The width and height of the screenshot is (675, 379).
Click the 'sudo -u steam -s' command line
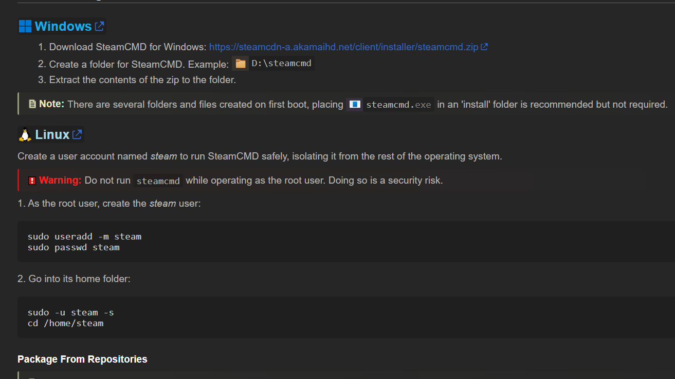(71, 312)
